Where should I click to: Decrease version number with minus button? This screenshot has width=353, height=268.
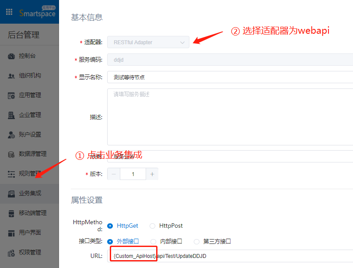pyautogui.click(x=114, y=174)
